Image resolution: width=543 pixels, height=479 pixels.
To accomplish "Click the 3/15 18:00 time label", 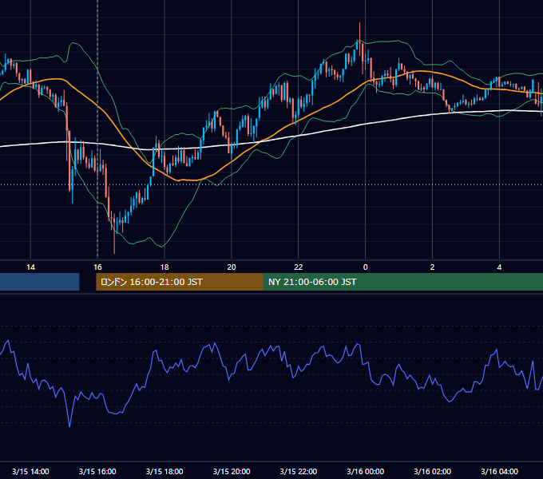I will [164, 471].
